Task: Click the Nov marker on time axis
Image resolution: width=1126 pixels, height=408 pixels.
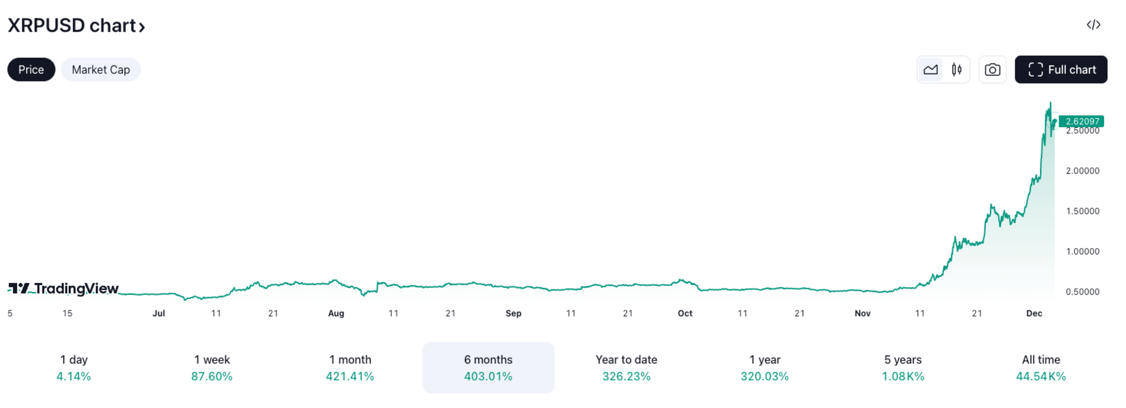Action: (x=862, y=313)
